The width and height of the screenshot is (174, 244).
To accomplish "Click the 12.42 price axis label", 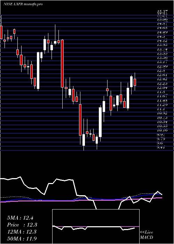I will [x=162, y=79].
